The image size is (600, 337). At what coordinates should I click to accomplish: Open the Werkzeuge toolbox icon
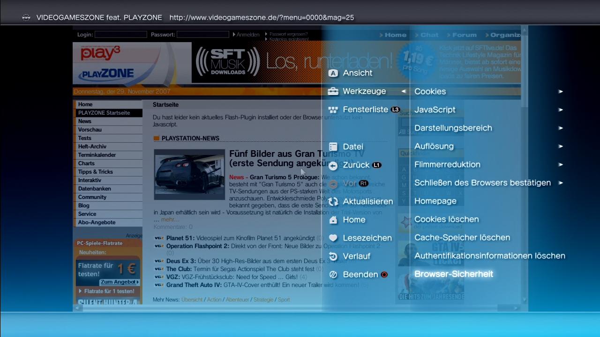[x=333, y=91]
